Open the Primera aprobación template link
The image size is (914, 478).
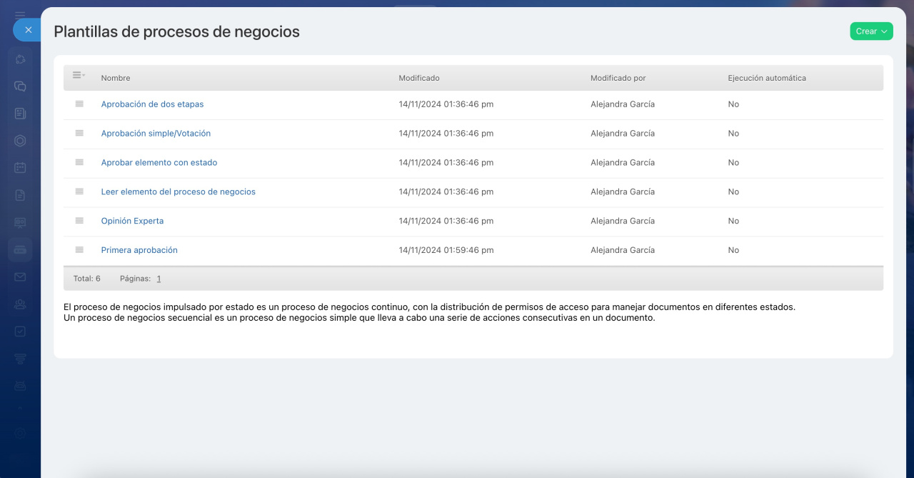click(139, 251)
